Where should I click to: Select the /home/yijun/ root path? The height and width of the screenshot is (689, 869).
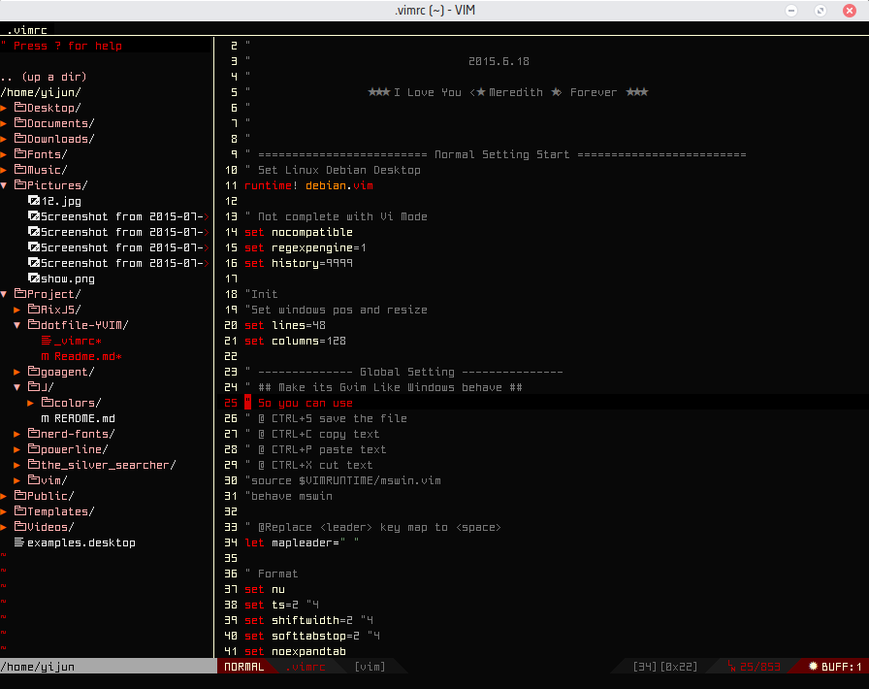[x=41, y=92]
